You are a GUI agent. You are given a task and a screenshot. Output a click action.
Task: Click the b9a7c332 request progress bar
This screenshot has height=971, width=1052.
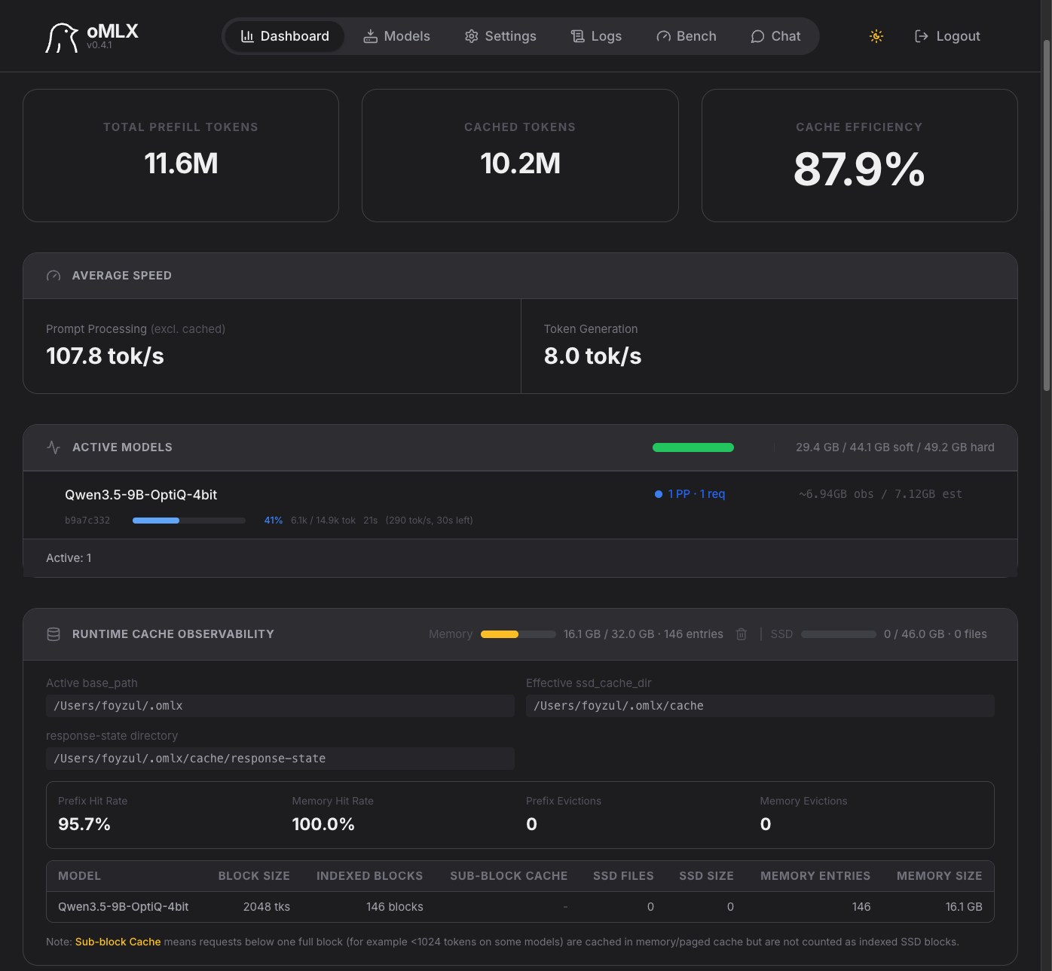coord(189,521)
